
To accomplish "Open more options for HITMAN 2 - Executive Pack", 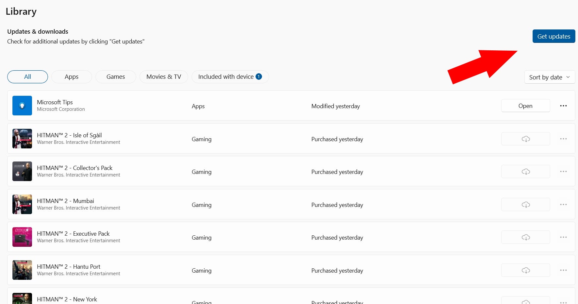I will [563, 237].
